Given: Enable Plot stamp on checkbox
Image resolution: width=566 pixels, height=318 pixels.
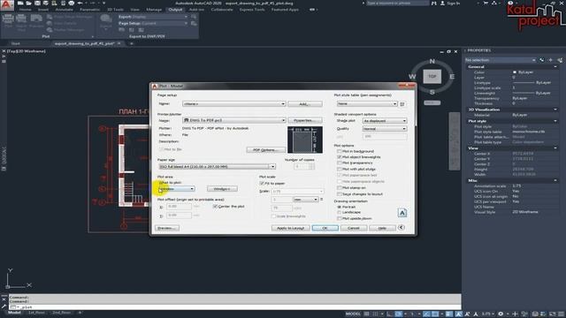Looking at the screenshot, I should (x=340, y=188).
